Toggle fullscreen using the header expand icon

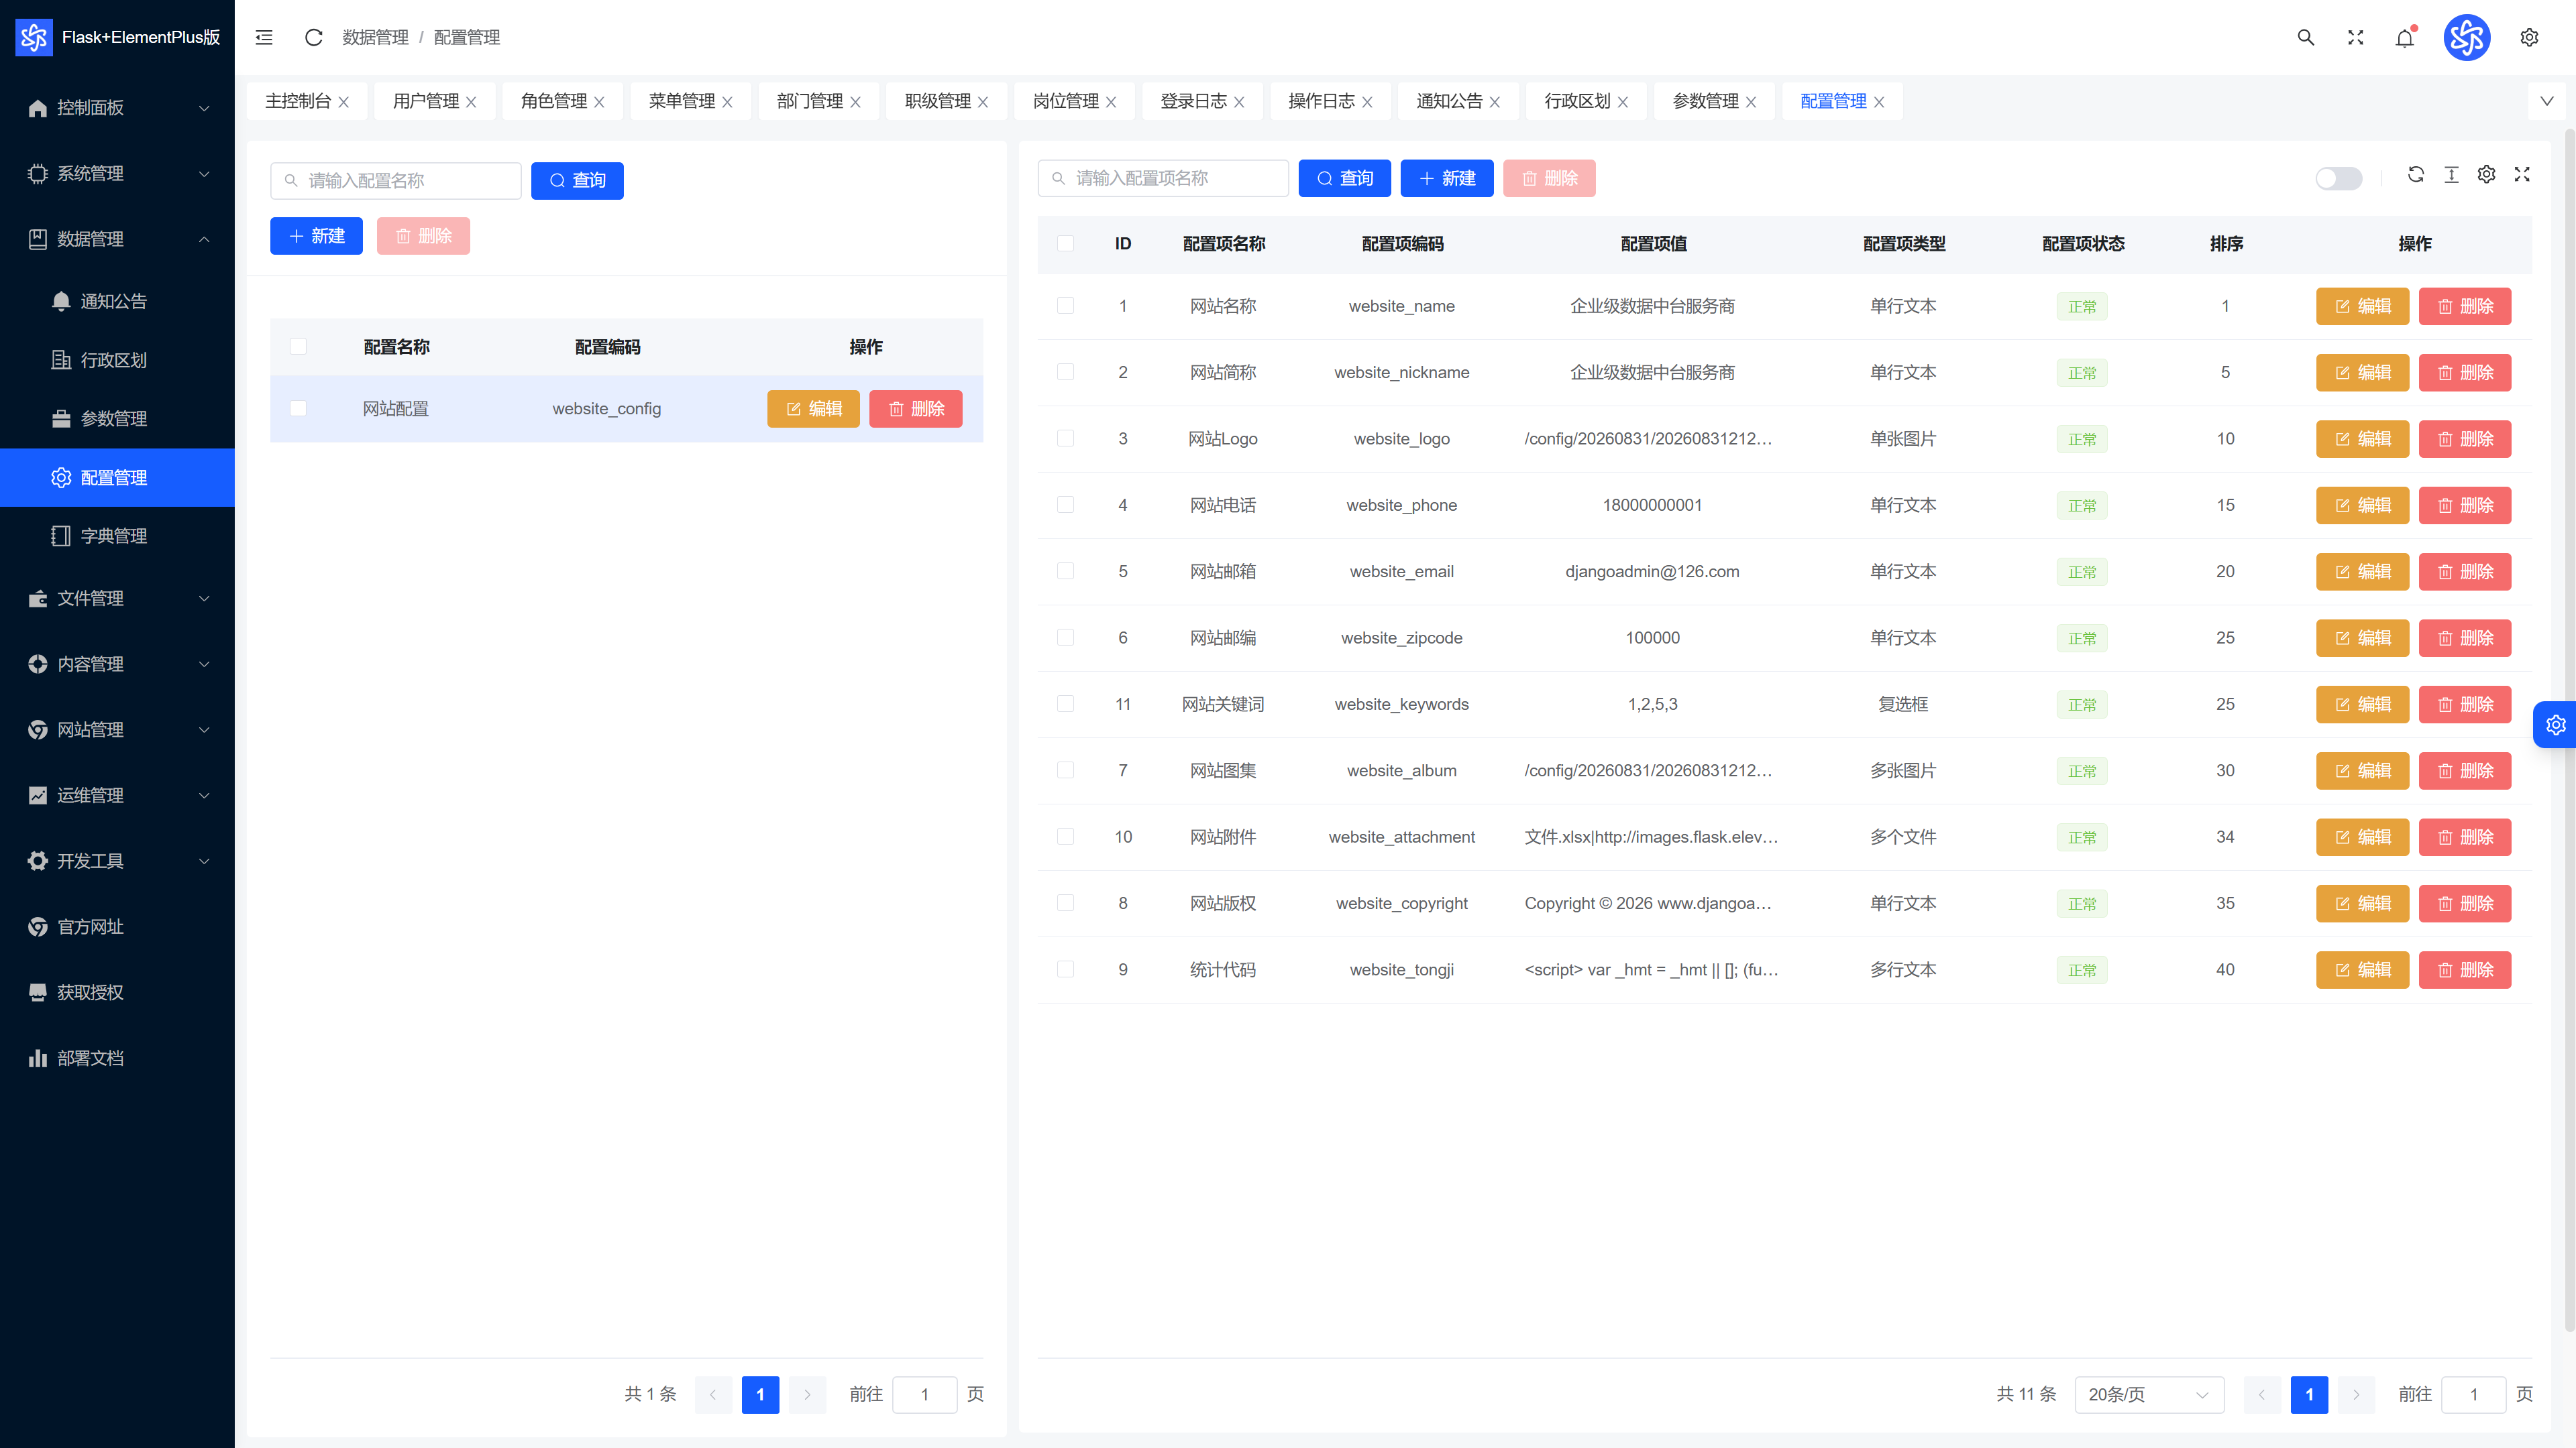(2356, 37)
